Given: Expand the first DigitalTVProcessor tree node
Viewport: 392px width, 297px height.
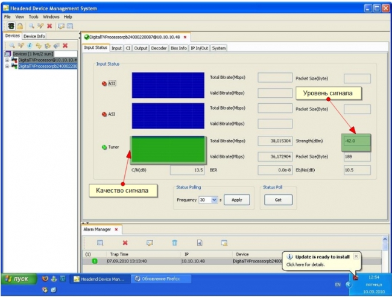Looking at the screenshot, I should [x=7, y=60].
